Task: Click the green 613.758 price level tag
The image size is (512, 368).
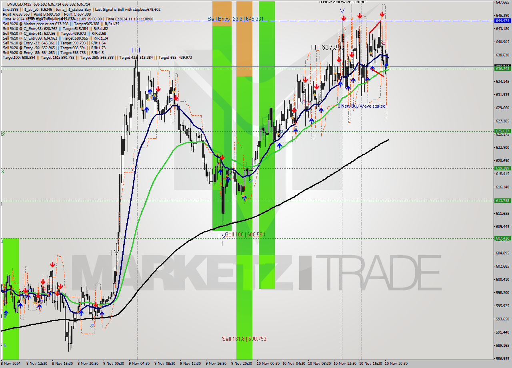Action: [502, 200]
